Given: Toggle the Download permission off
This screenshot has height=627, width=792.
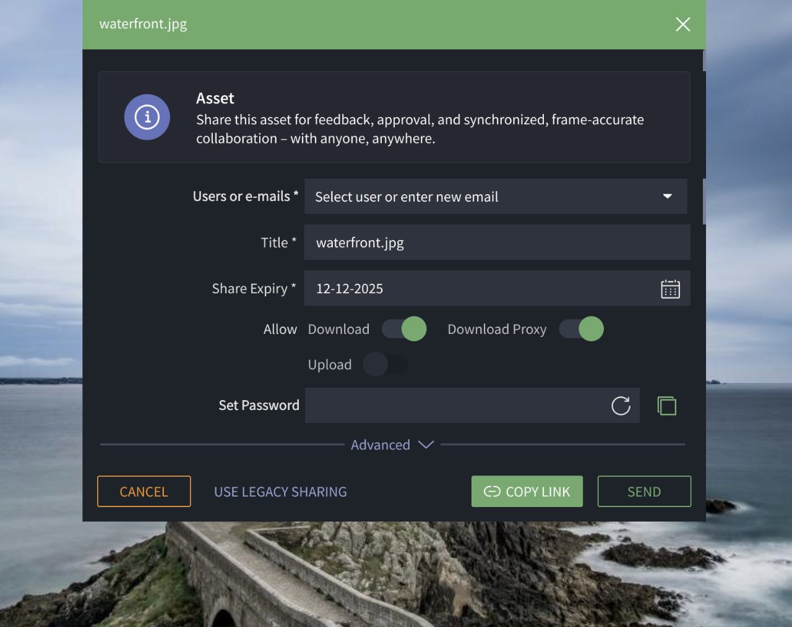Looking at the screenshot, I should [404, 329].
